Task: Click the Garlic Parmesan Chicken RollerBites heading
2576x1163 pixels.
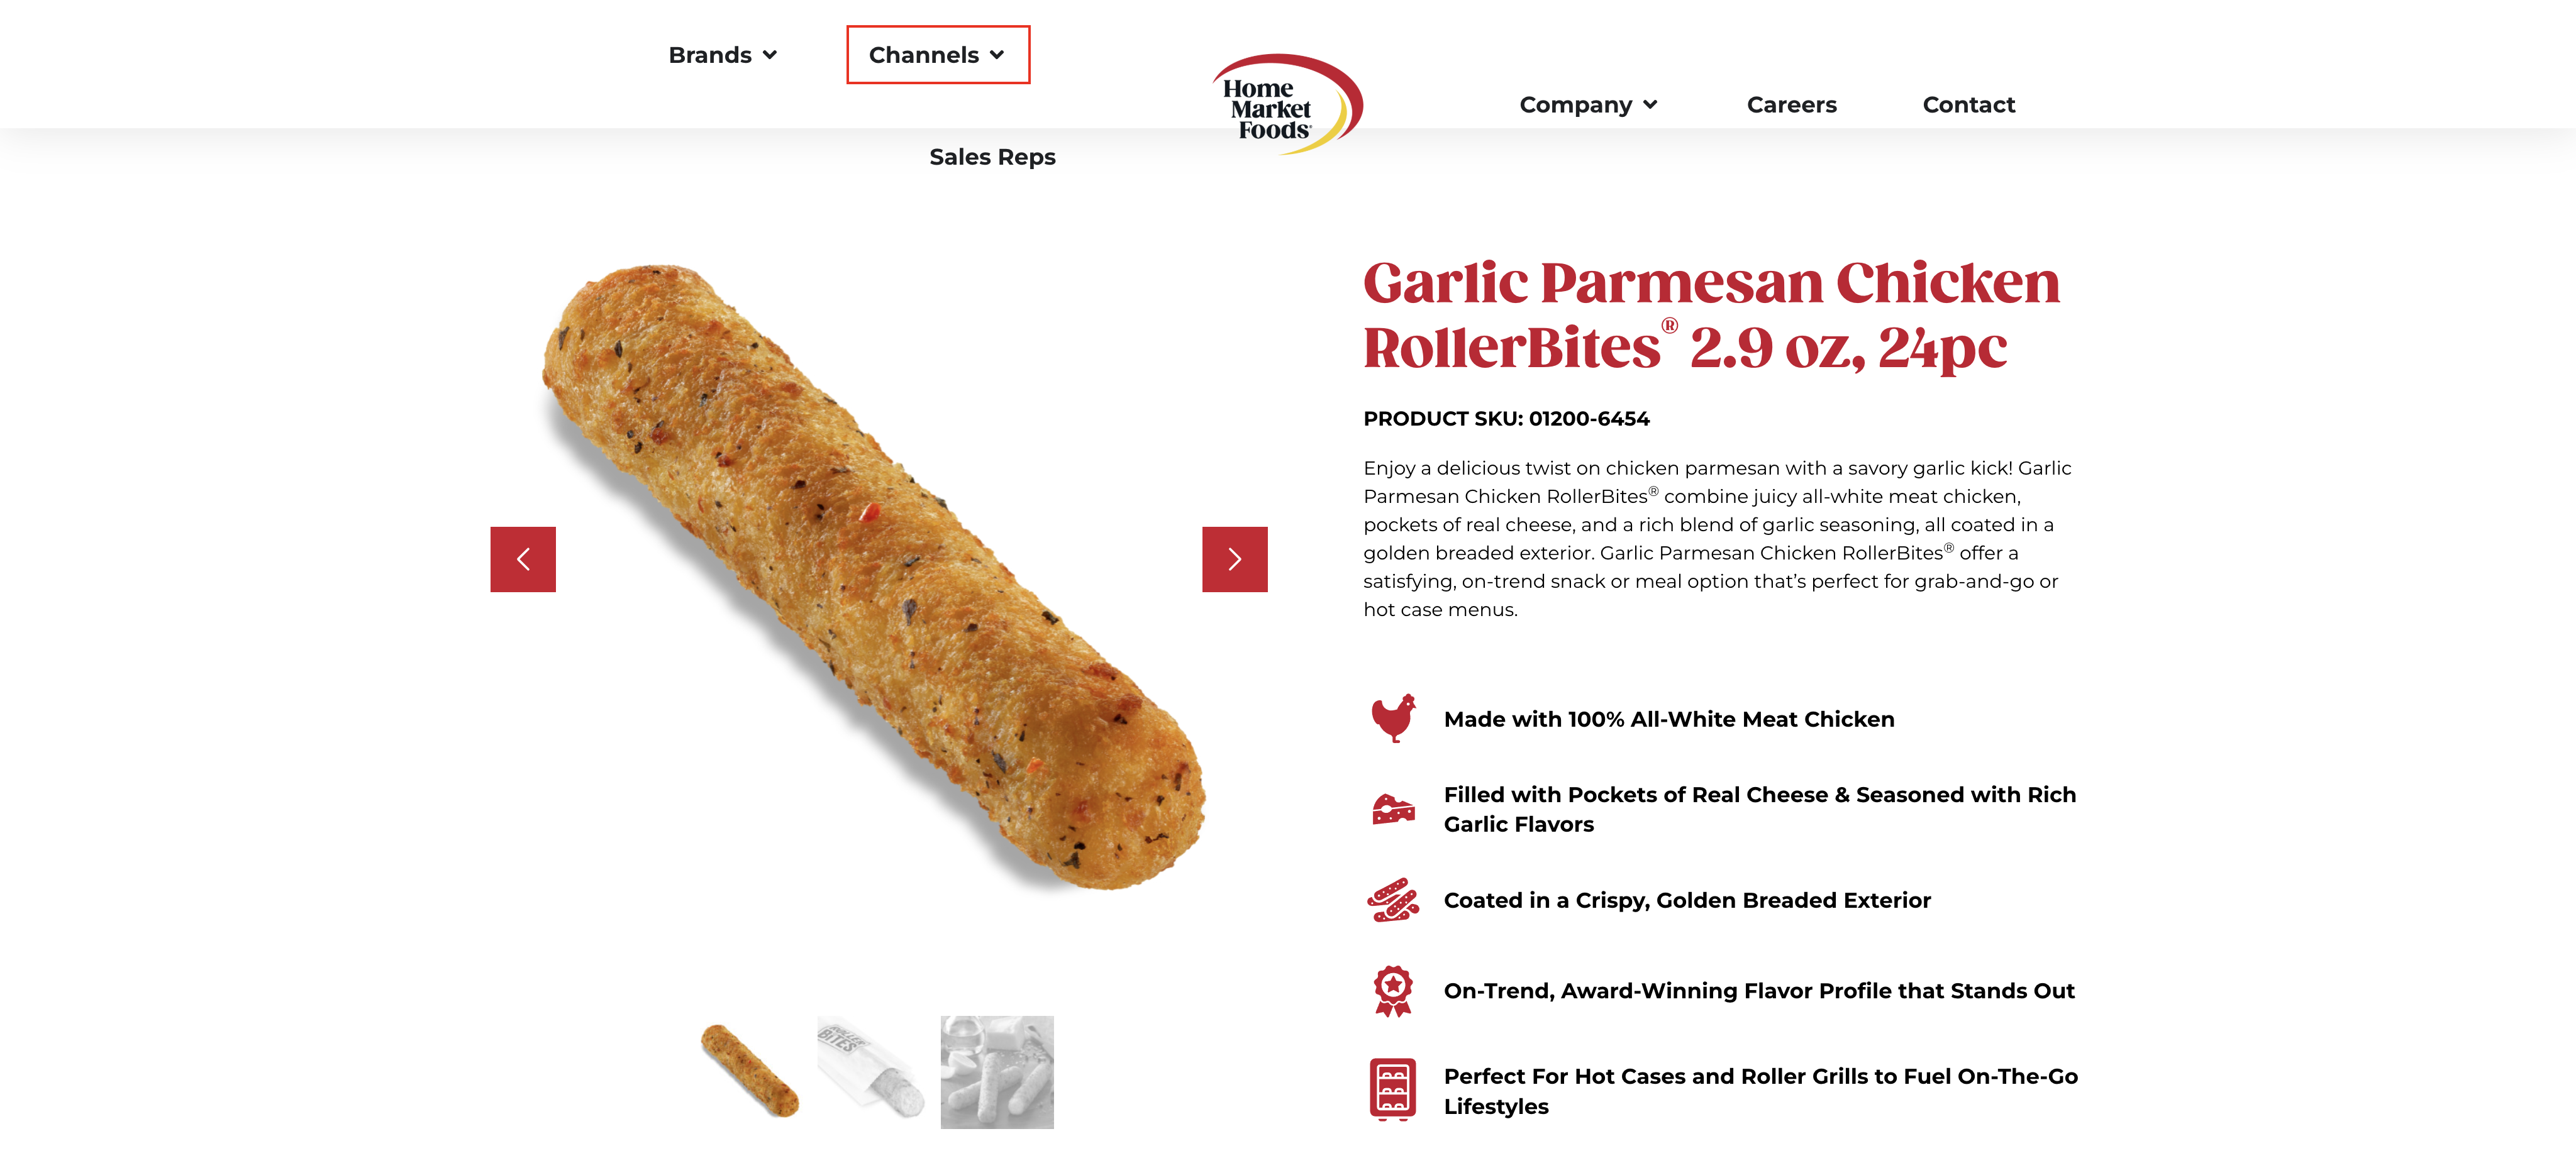Action: 1711,314
